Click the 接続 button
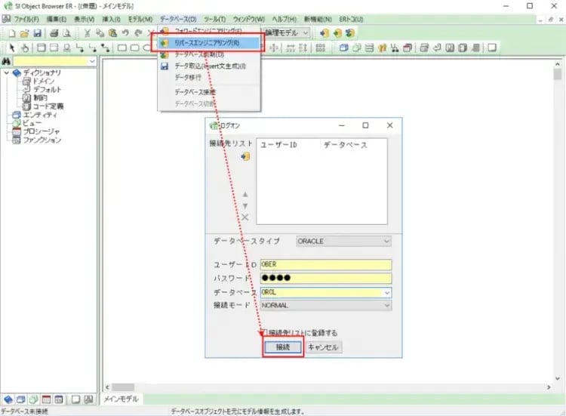This screenshot has width=566, height=416. tap(283, 347)
